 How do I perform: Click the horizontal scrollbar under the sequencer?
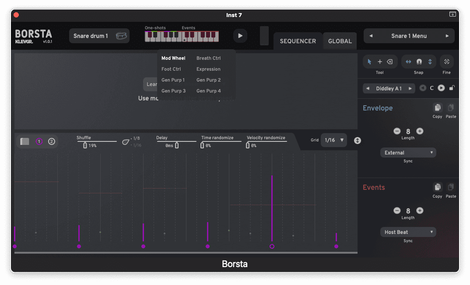coord(186,253)
